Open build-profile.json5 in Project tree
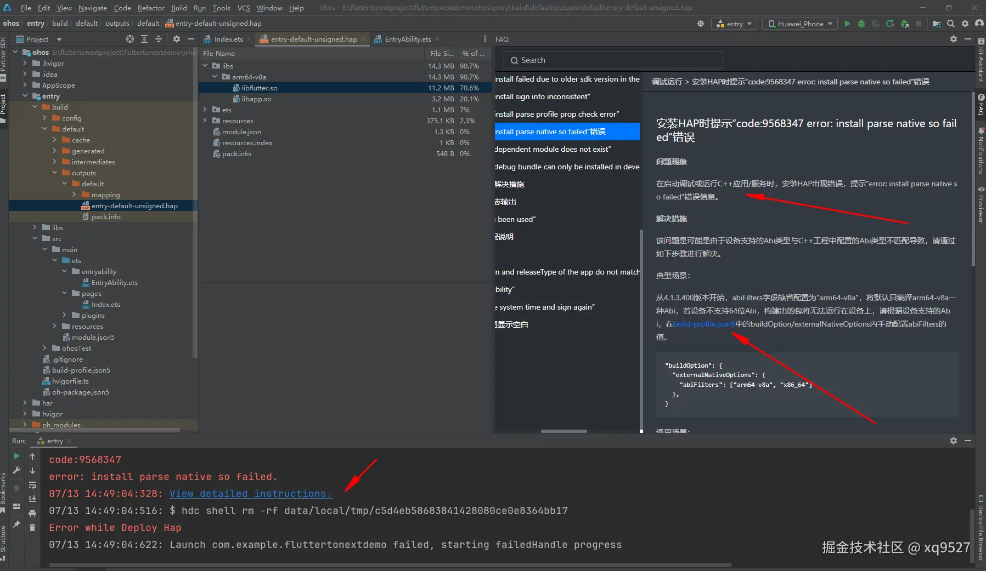The width and height of the screenshot is (986, 571). [x=81, y=370]
